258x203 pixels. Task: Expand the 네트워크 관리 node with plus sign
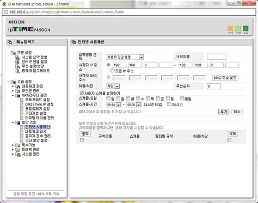point(13,87)
